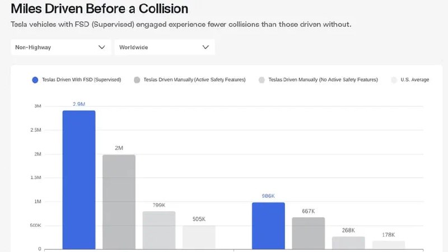Image resolution: width=448 pixels, height=252 pixels.
Task: Toggle the U.S. Average legend dot
Action: pos(394,80)
